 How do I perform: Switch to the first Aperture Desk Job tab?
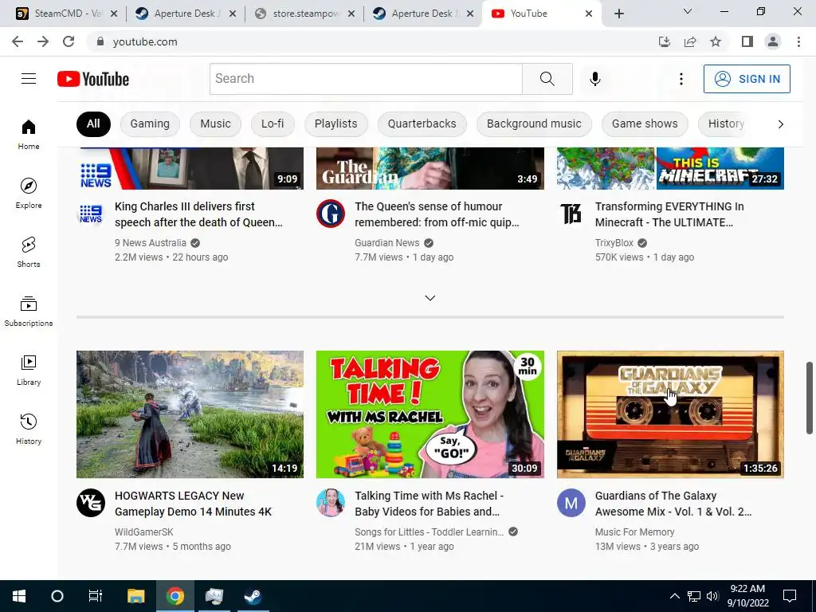pos(185,14)
